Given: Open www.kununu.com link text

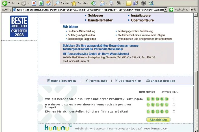Looking at the screenshot, I should 156,129.
